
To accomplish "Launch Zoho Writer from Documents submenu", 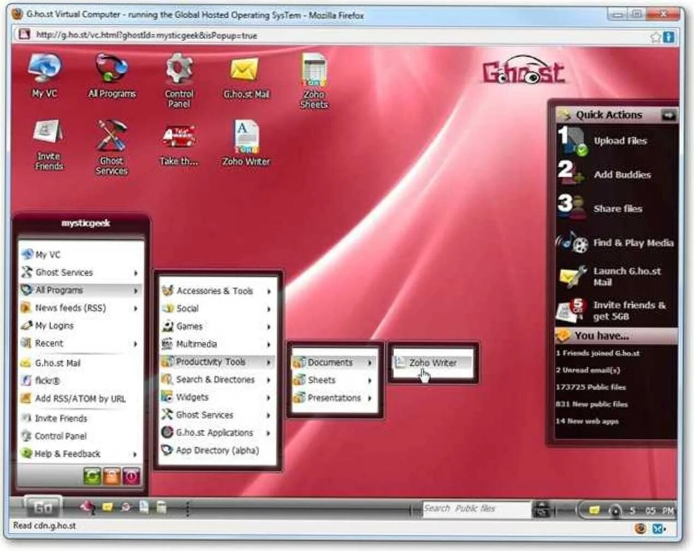I will point(433,363).
